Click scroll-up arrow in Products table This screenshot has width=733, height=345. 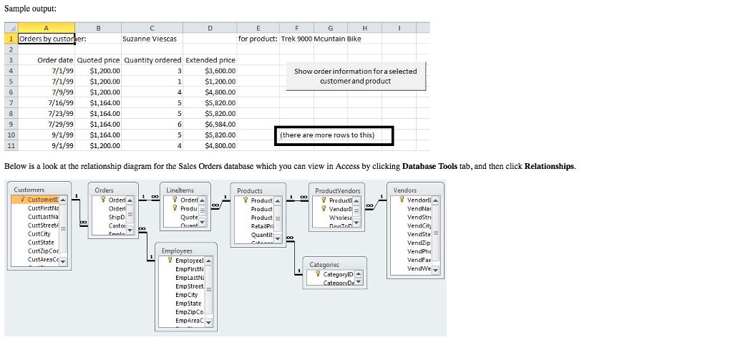tap(278, 200)
